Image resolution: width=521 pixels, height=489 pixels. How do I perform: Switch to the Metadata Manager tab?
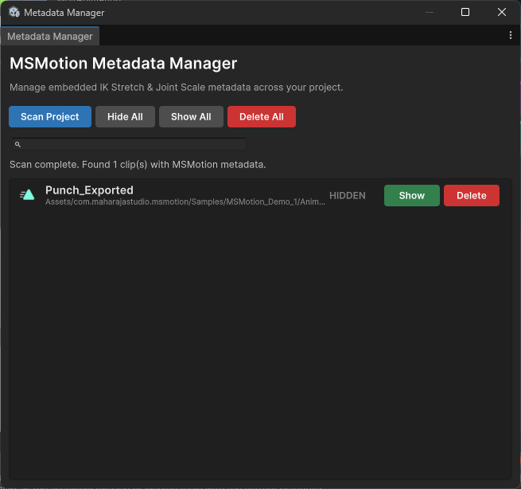tap(50, 37)
